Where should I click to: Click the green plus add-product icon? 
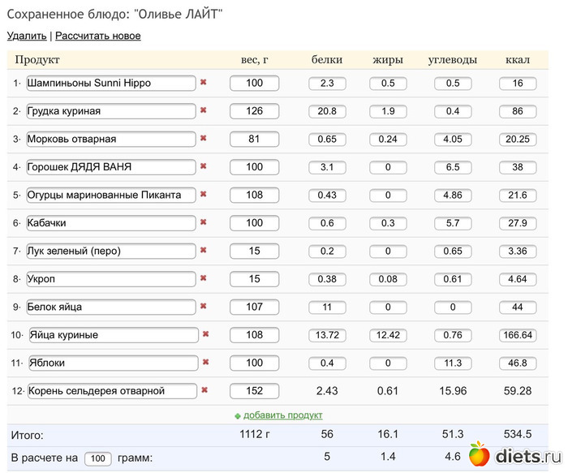click(237, 415)
